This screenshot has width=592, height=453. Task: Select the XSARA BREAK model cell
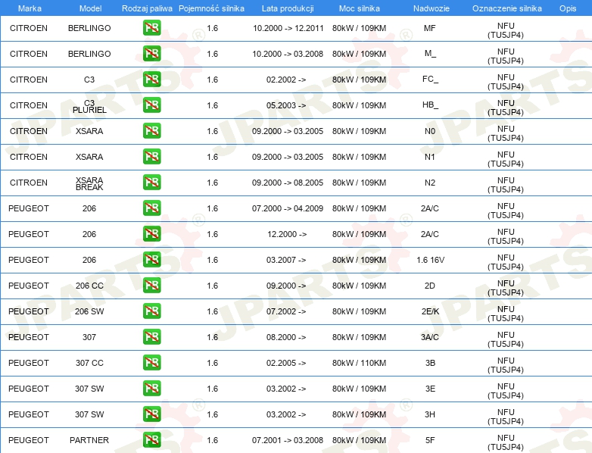(x=89, y=183)
